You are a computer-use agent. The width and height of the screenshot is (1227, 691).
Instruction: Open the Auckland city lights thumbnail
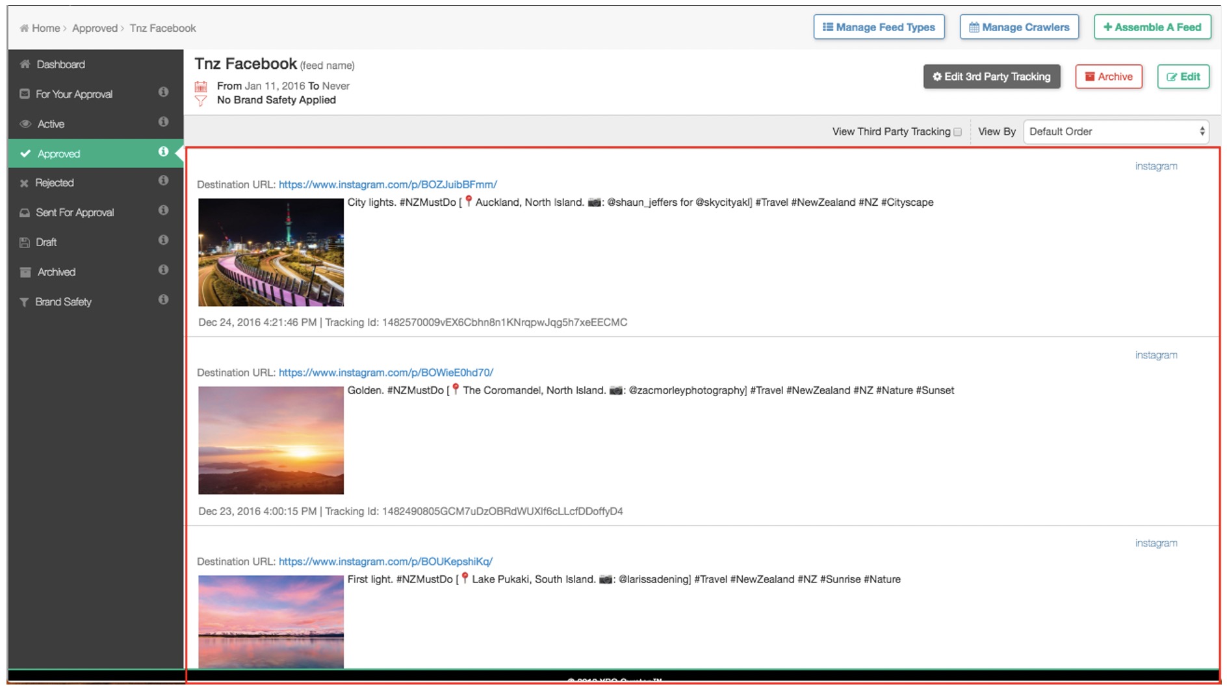coord(271,252)
